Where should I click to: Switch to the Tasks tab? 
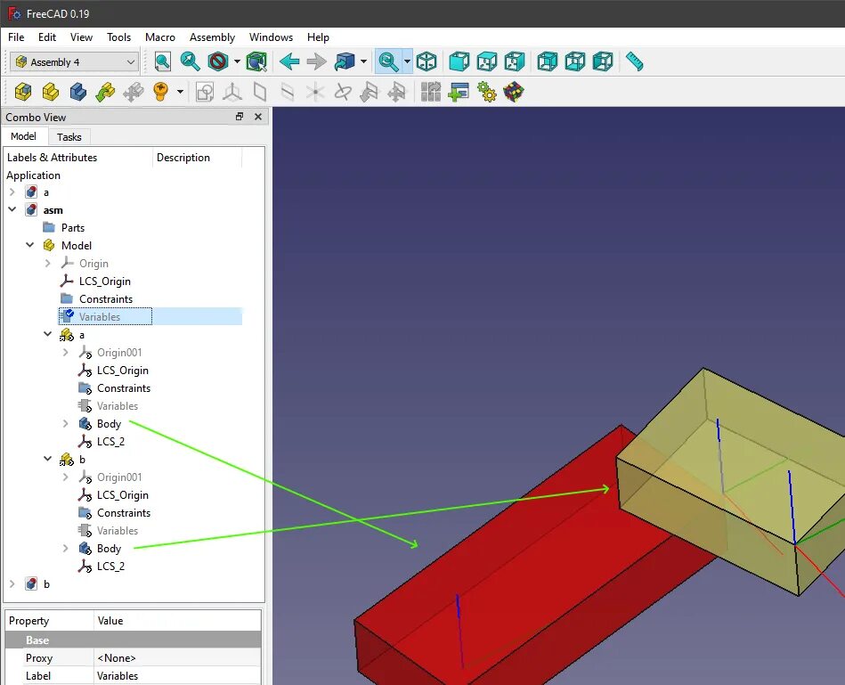click(x=69, y=137)
